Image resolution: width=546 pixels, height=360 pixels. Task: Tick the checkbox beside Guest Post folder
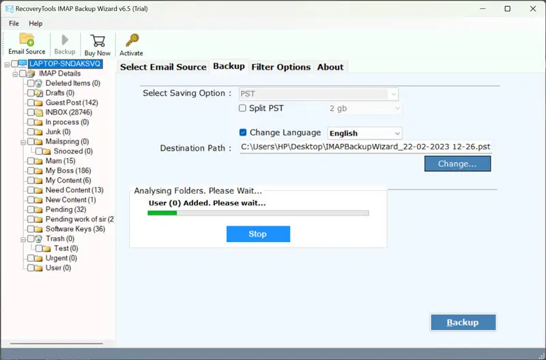(x=31, y=103)
